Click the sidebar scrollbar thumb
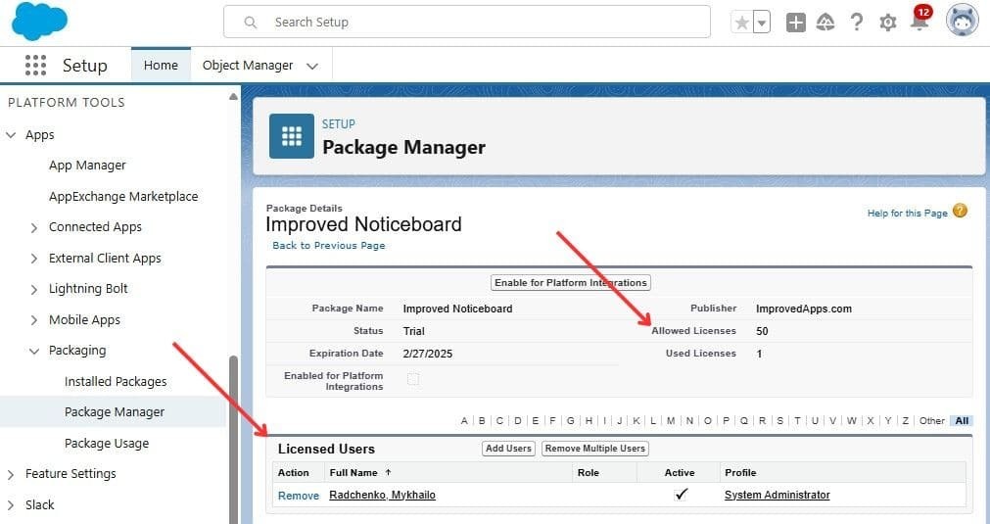This screenshot has width=990, height=524. tap(233, 440)
